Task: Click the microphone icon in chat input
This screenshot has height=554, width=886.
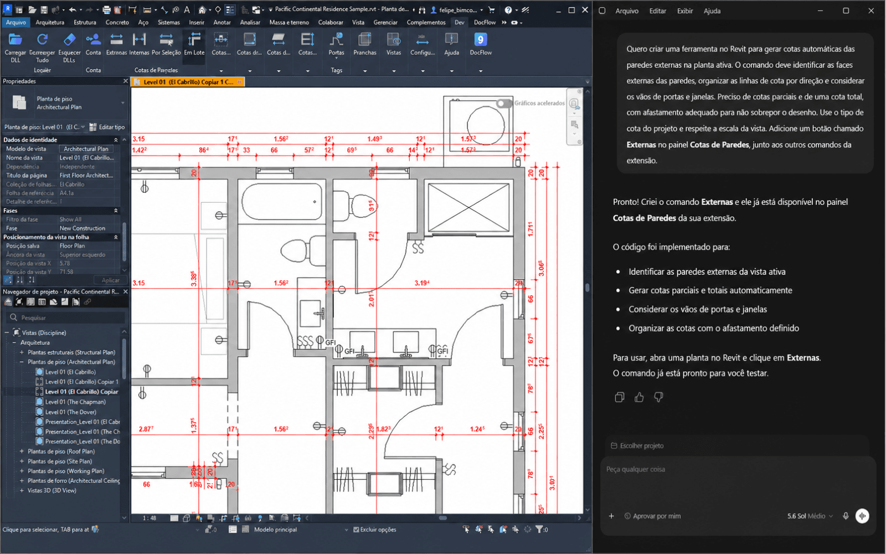Action: [x=846, y=516]
